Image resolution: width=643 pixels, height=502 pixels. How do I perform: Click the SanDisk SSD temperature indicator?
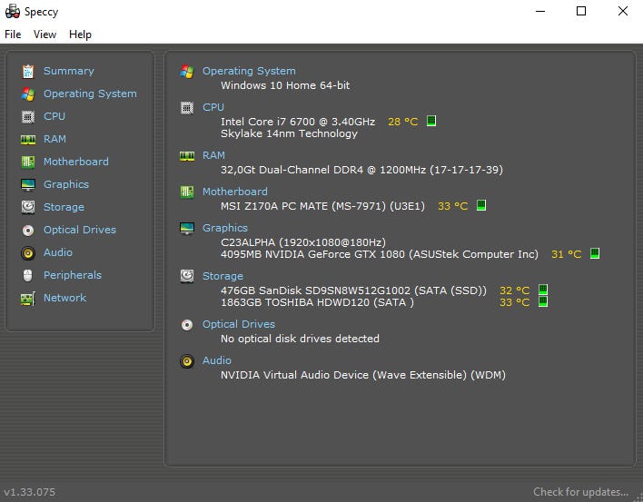[543, 290]
